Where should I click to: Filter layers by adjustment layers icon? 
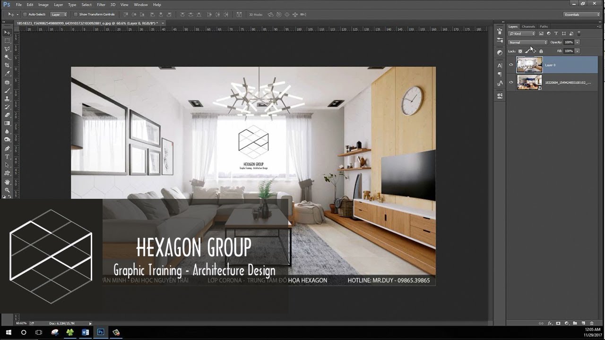[x=549, y=34]
